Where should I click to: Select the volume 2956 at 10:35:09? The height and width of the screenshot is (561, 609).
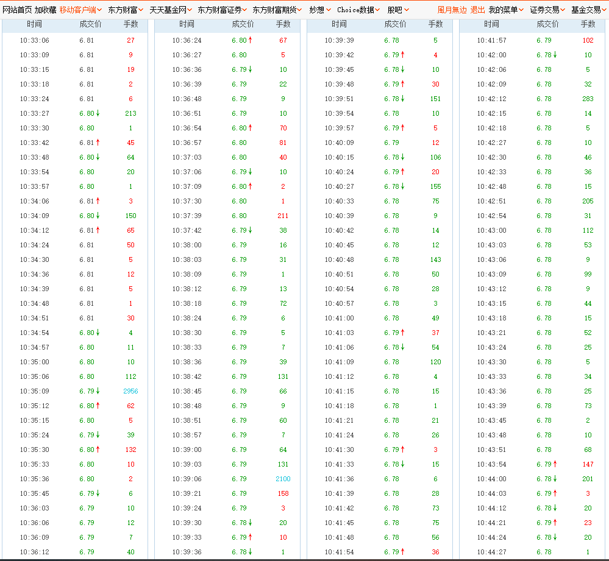point(130,391)
